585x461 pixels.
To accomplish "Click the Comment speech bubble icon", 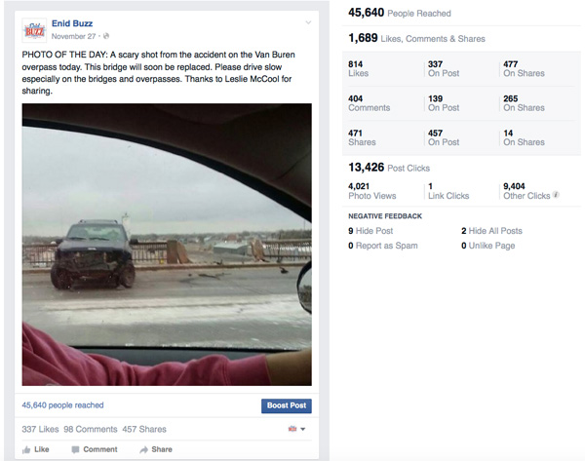I will [x=74, y=449].
